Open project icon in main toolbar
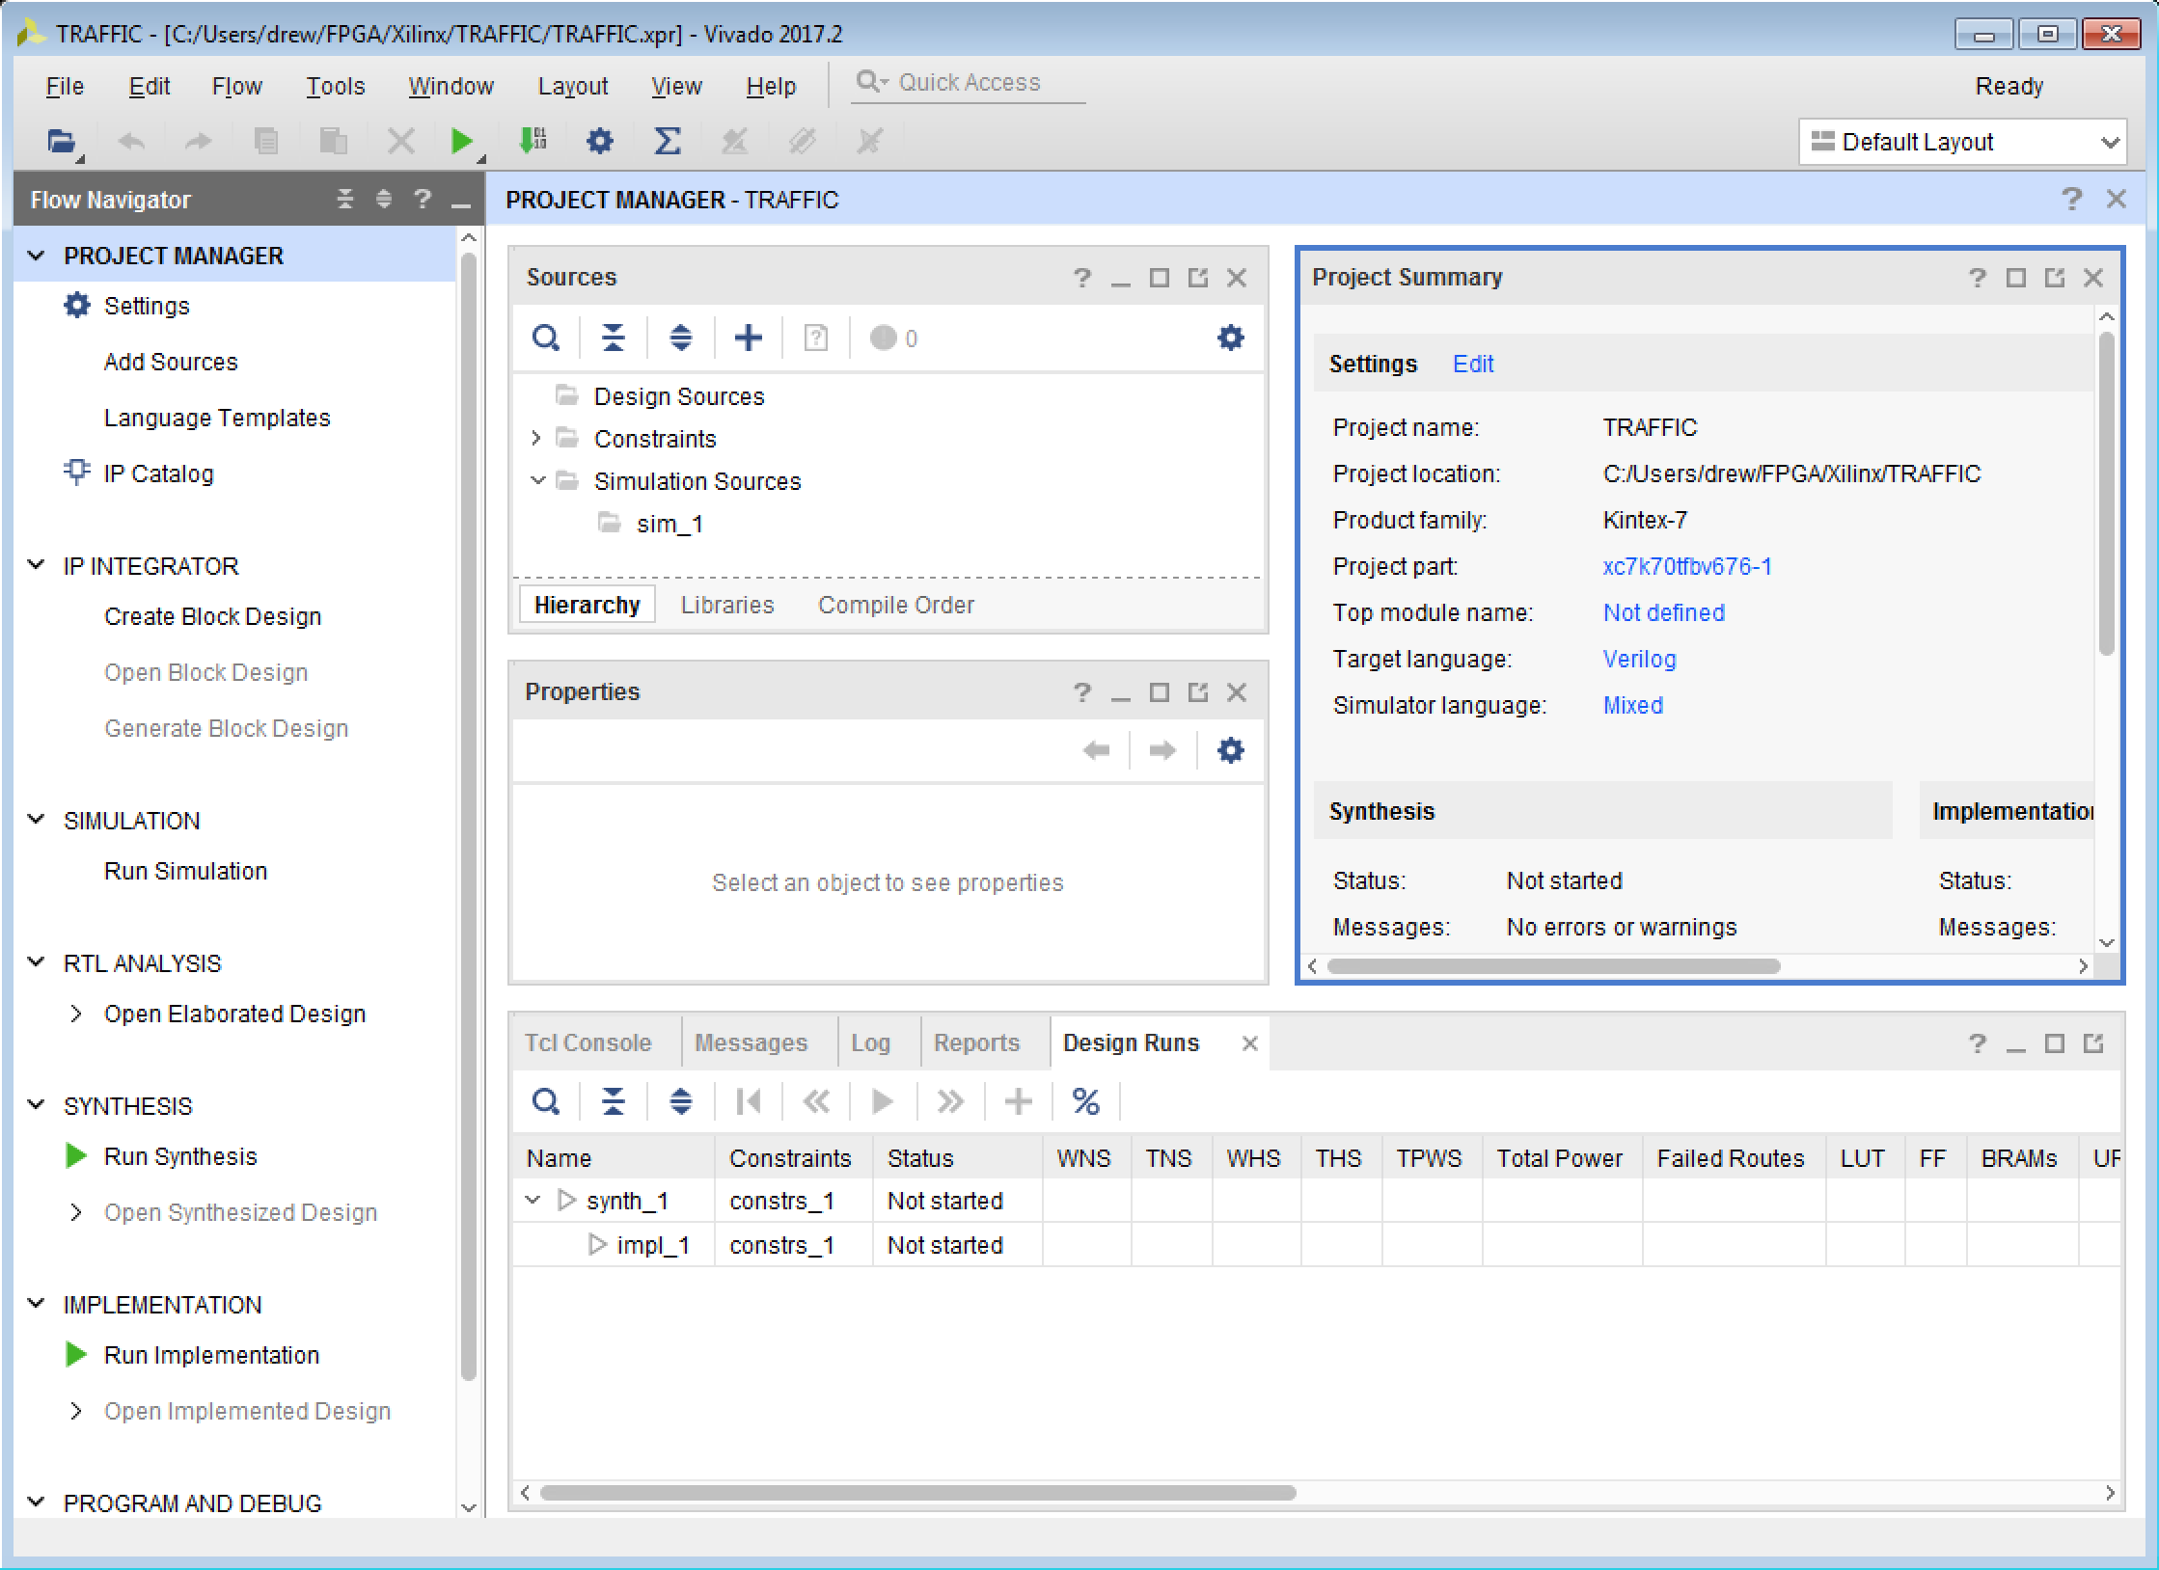This screenshot has height=1570, width=2159. pos(62,142)
